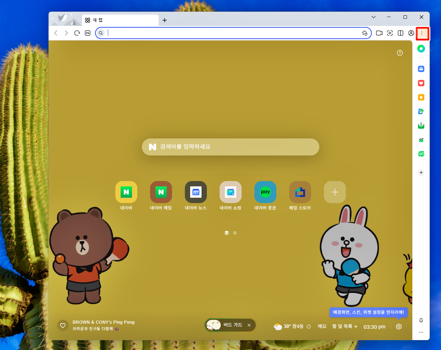
Task: Add a new shortcut tile with plus
Action: [335, 192]
